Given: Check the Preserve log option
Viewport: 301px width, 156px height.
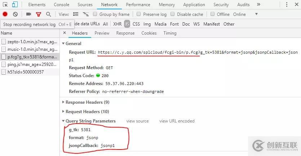Looking at the screenshot, I should pos(139,14).
